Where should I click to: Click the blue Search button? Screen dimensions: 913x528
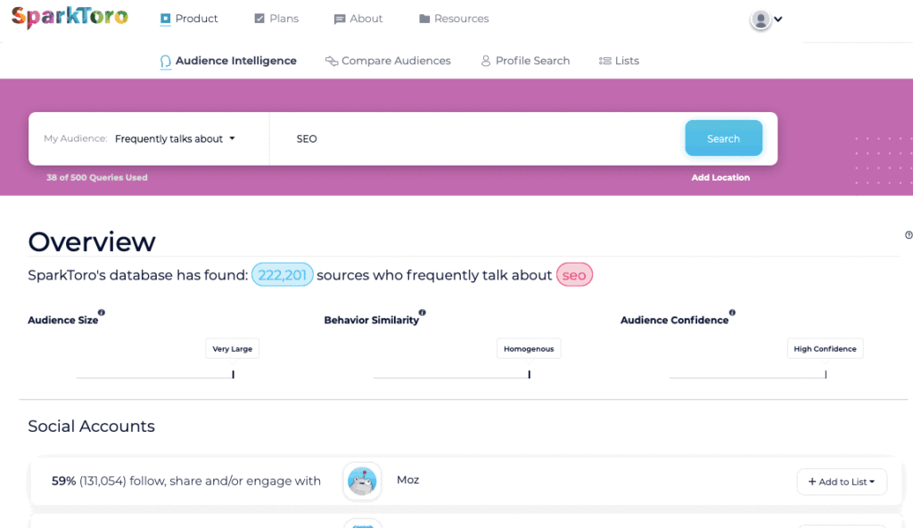723,138
